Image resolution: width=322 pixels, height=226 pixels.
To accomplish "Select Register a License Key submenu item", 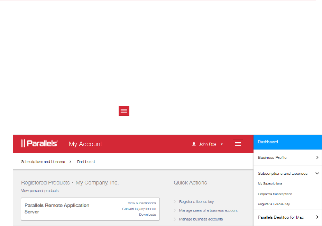I will [274, 204].
